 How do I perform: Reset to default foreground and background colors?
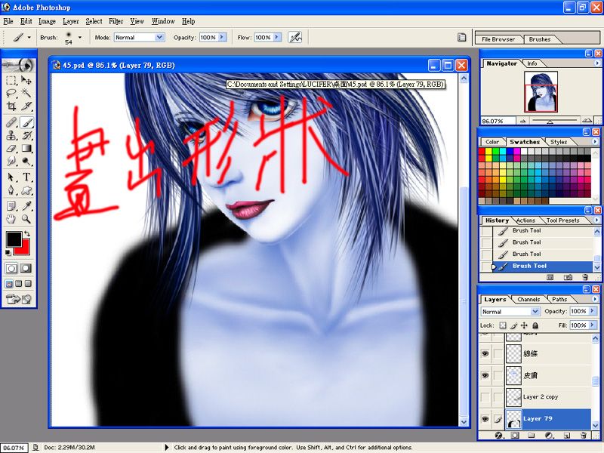pyautogui.click(x=8, y=252)
